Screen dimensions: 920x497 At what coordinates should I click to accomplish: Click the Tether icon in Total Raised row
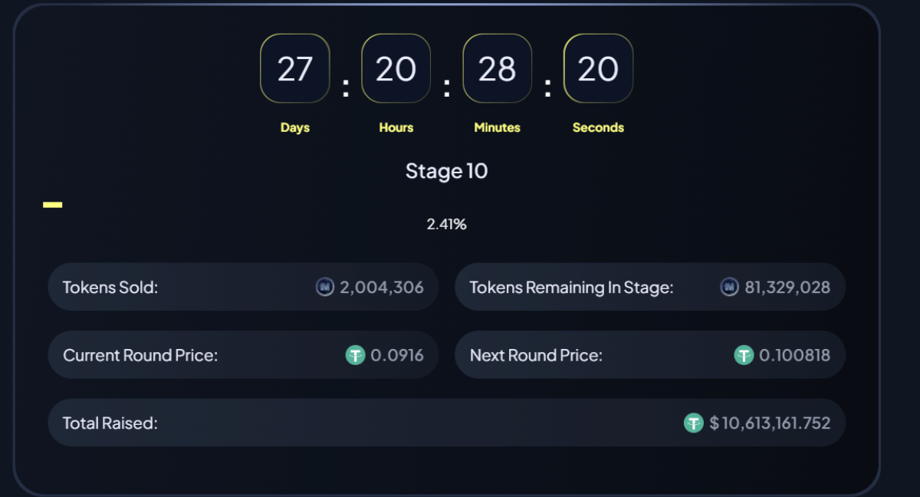click(x=693, y=423)
